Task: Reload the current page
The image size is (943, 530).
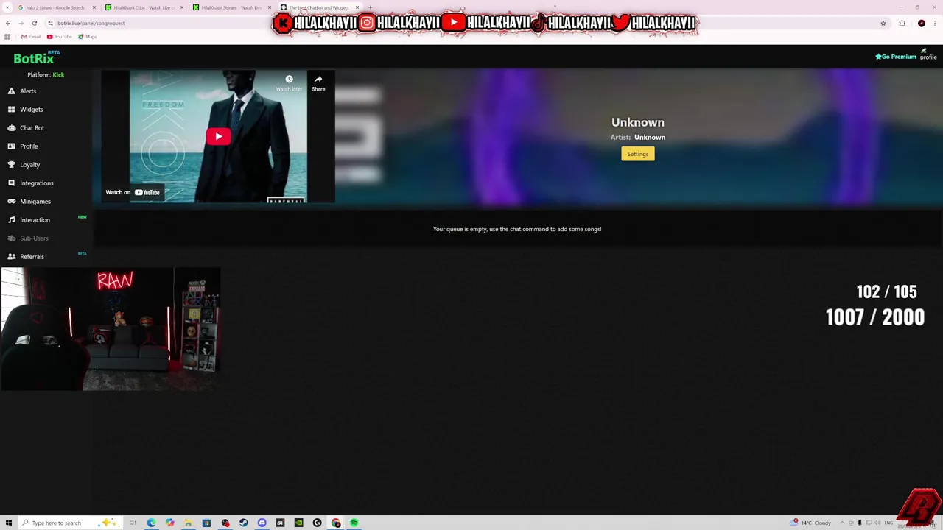Action: click(x=34, y=23)
